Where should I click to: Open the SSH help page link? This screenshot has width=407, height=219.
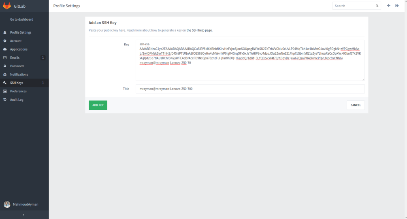pos(199,30)
